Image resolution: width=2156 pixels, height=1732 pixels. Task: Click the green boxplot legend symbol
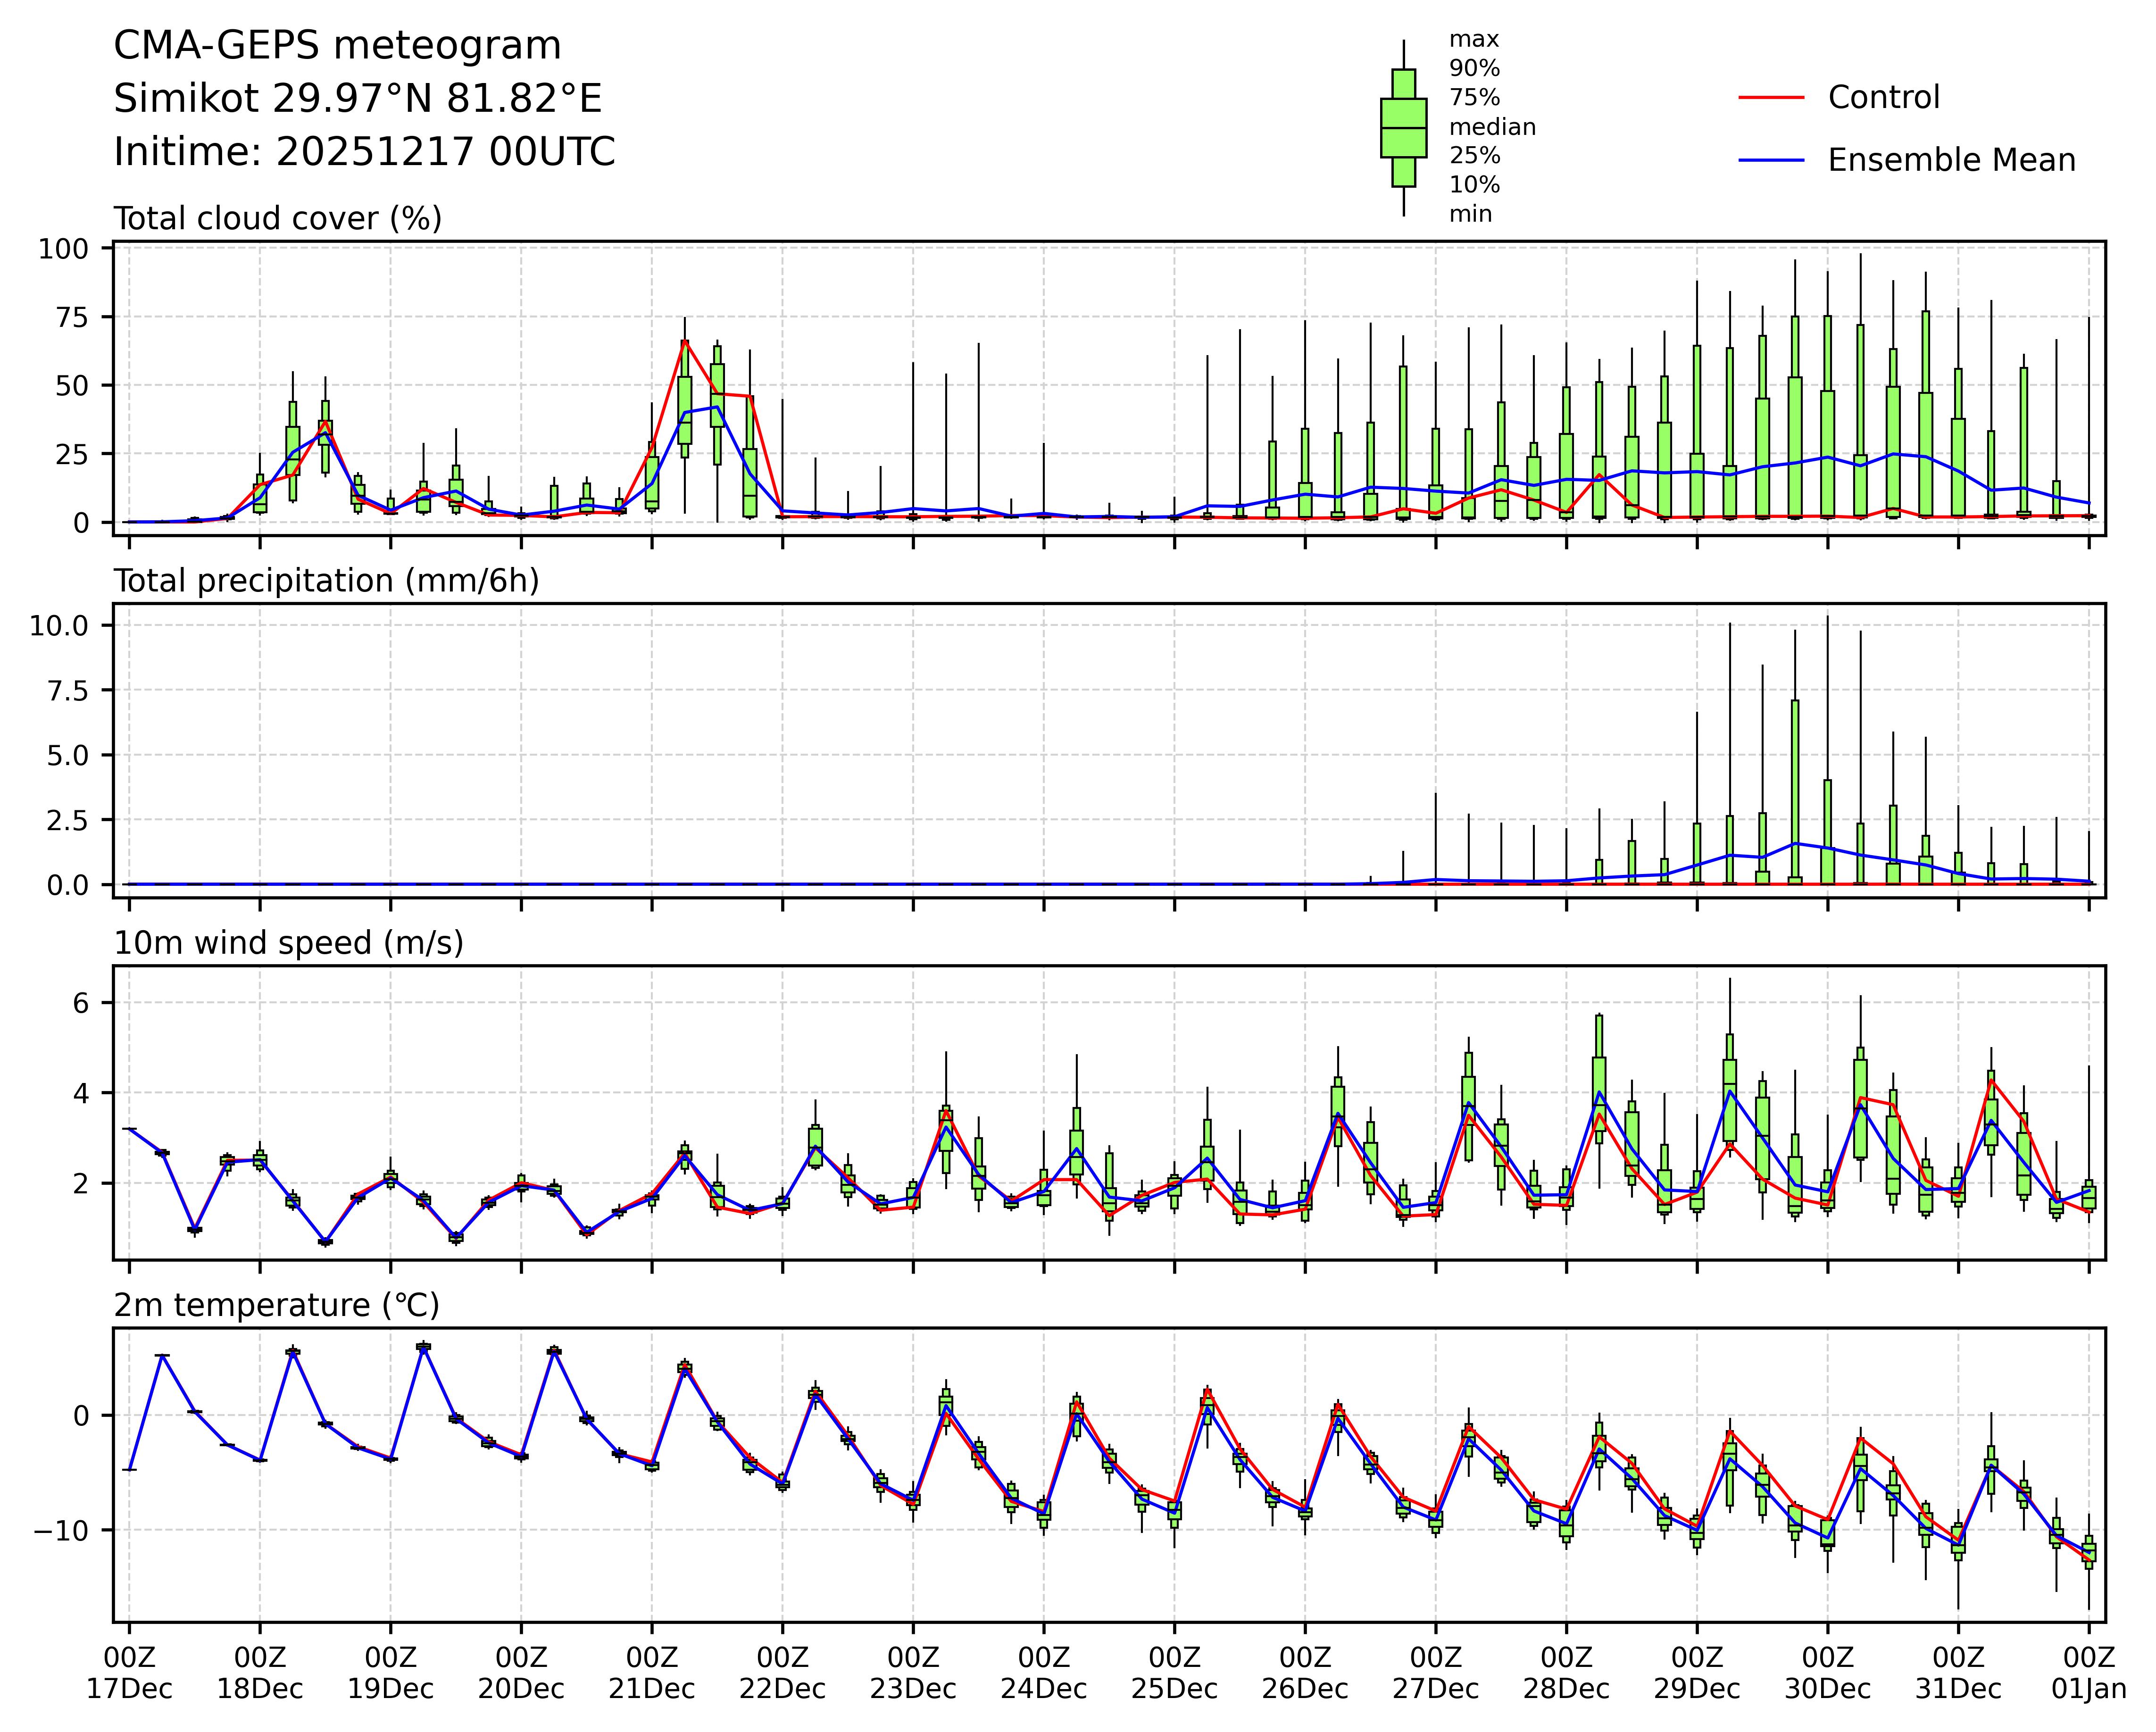[x=1403, y=128]
